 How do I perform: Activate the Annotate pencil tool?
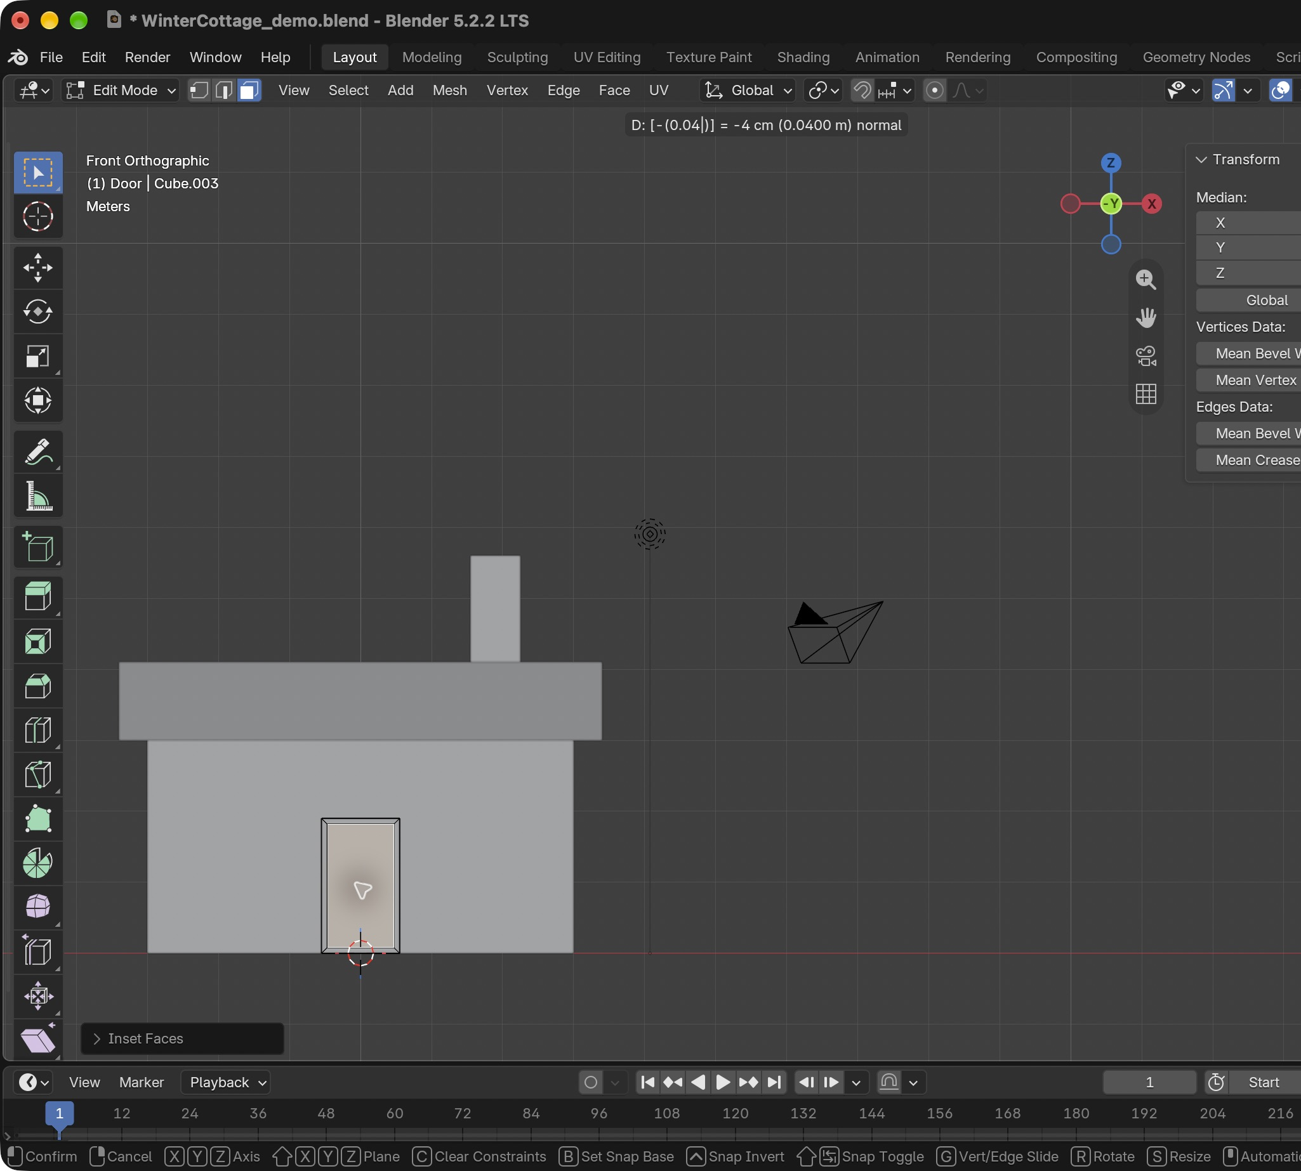[x=38, y=452]
